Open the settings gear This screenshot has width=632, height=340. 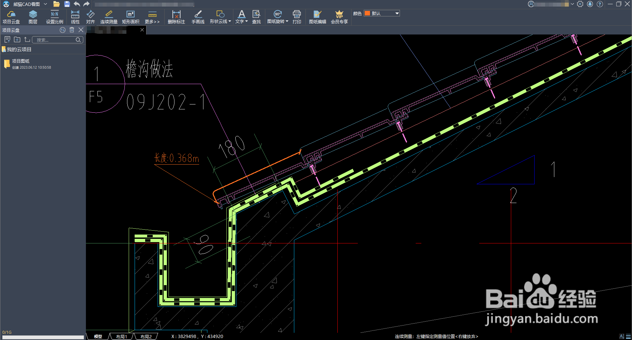click(580, 4)
